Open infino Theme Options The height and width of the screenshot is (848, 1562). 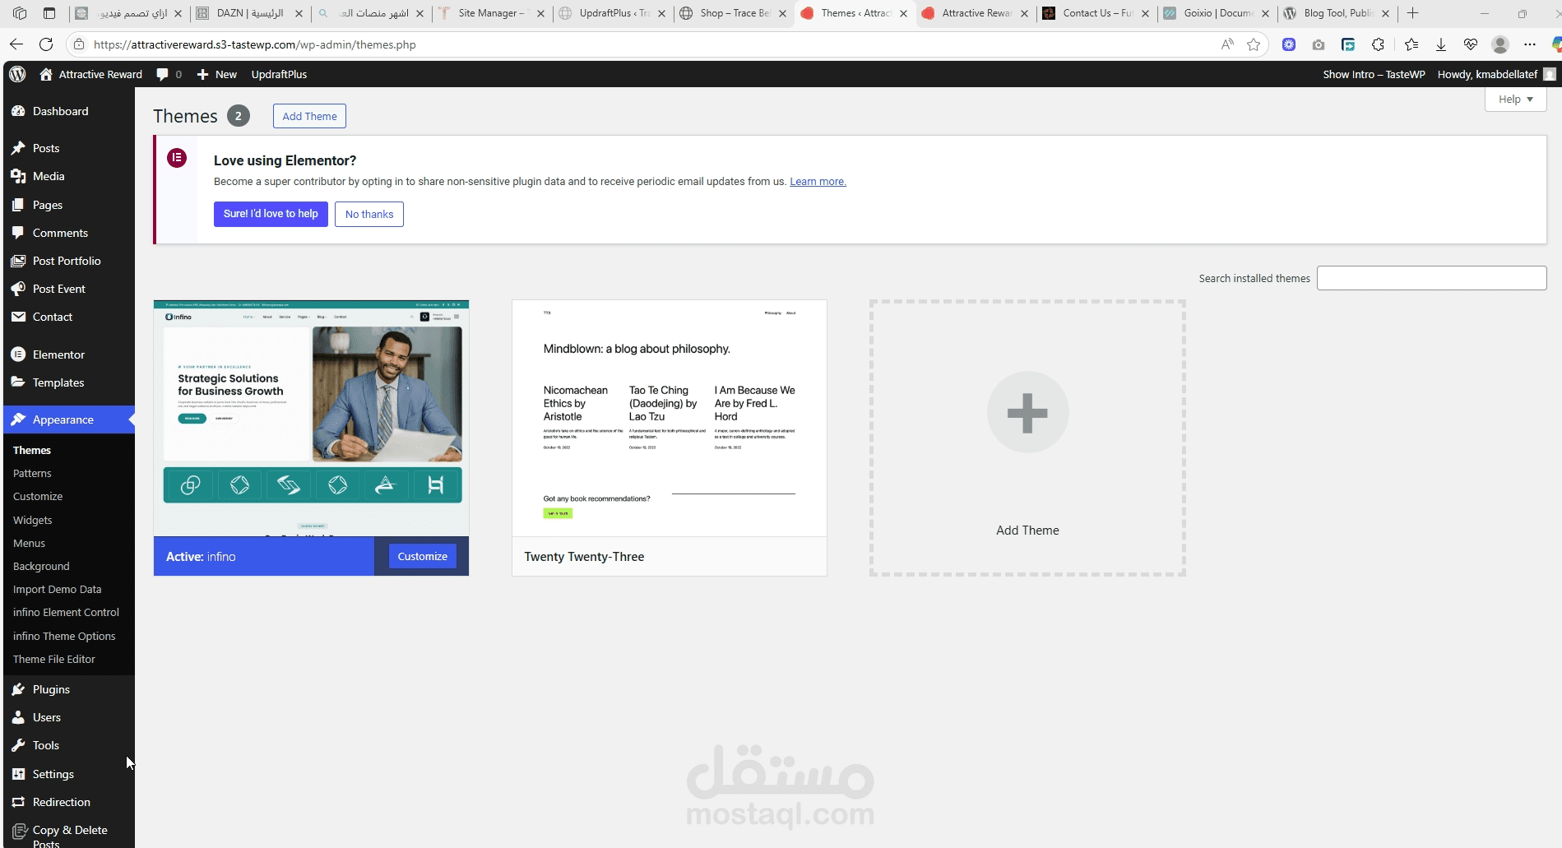pyautogui.click(x=64, y=636)
